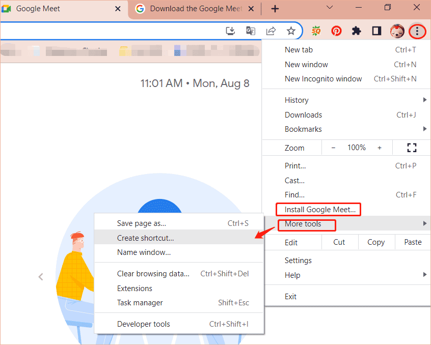Click the Cut button in Edit row
The height and width of the screenshot is (345, 431).
(339, 242)
